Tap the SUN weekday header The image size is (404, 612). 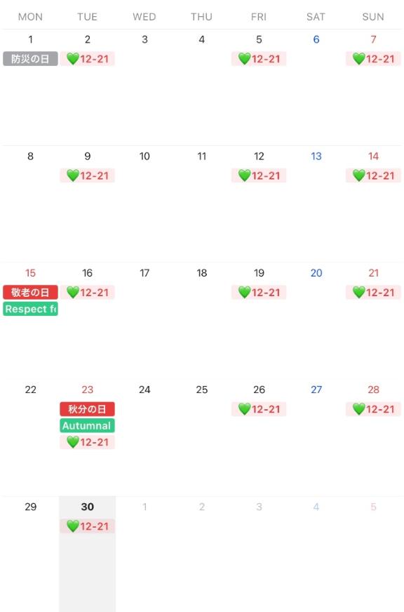373,17
